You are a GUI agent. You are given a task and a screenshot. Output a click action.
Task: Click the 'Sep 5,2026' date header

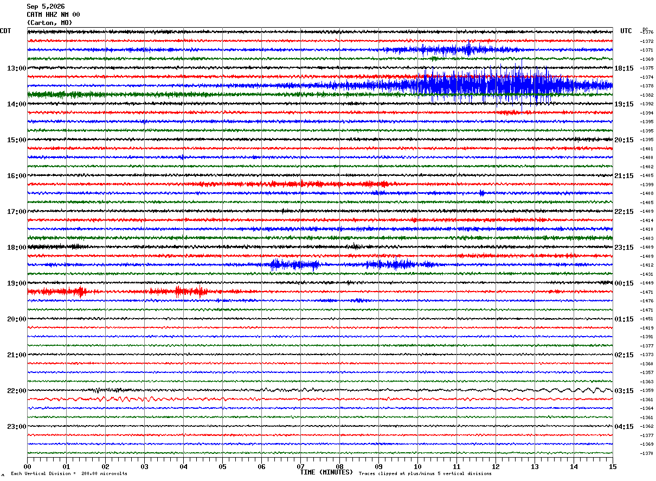(x=46, y=7)
